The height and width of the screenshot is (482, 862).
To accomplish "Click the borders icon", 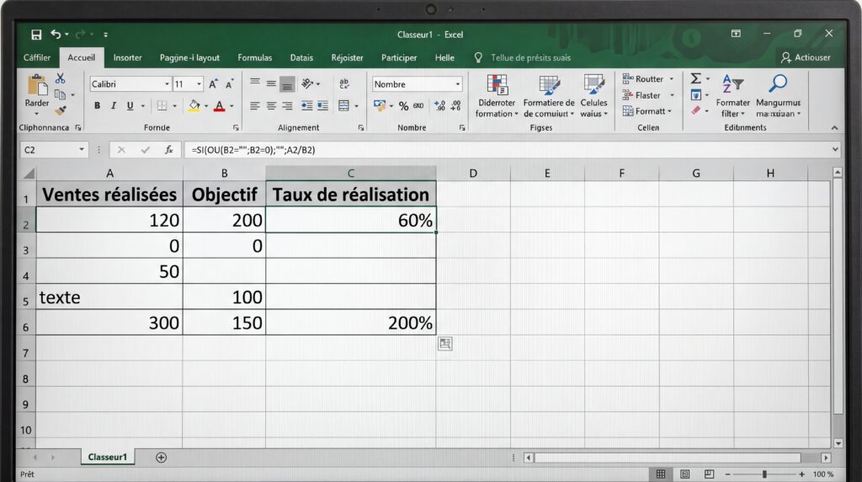I will 162,105.
